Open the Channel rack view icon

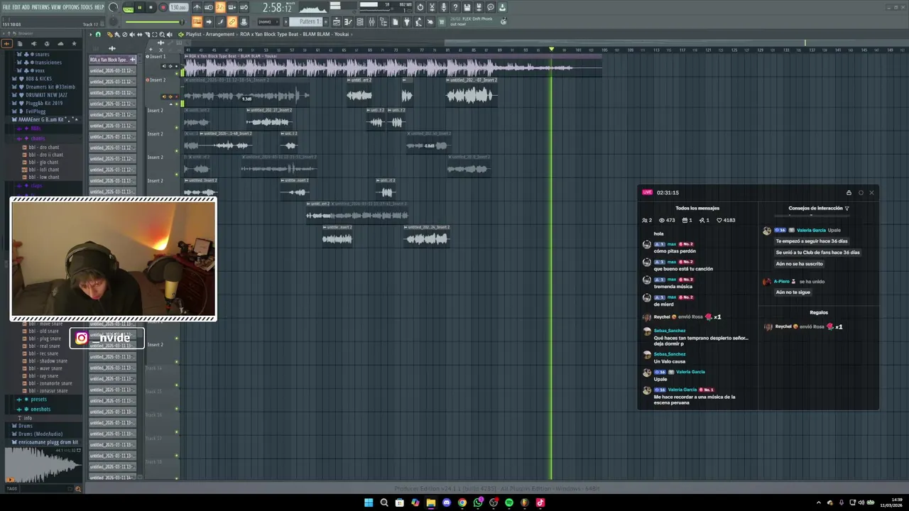(359, 22)
